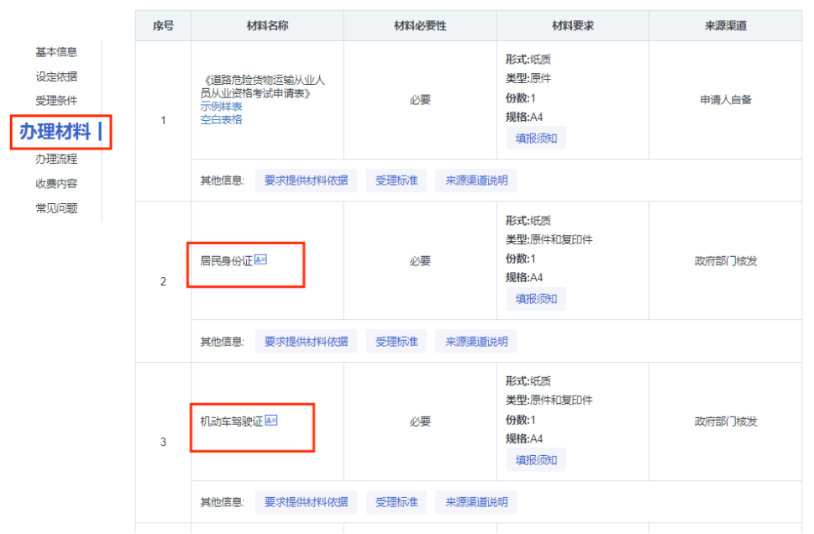The height and width of the screenshot is (534, 814).
Task: Go to the 设定依据 section
Action: 56,76
